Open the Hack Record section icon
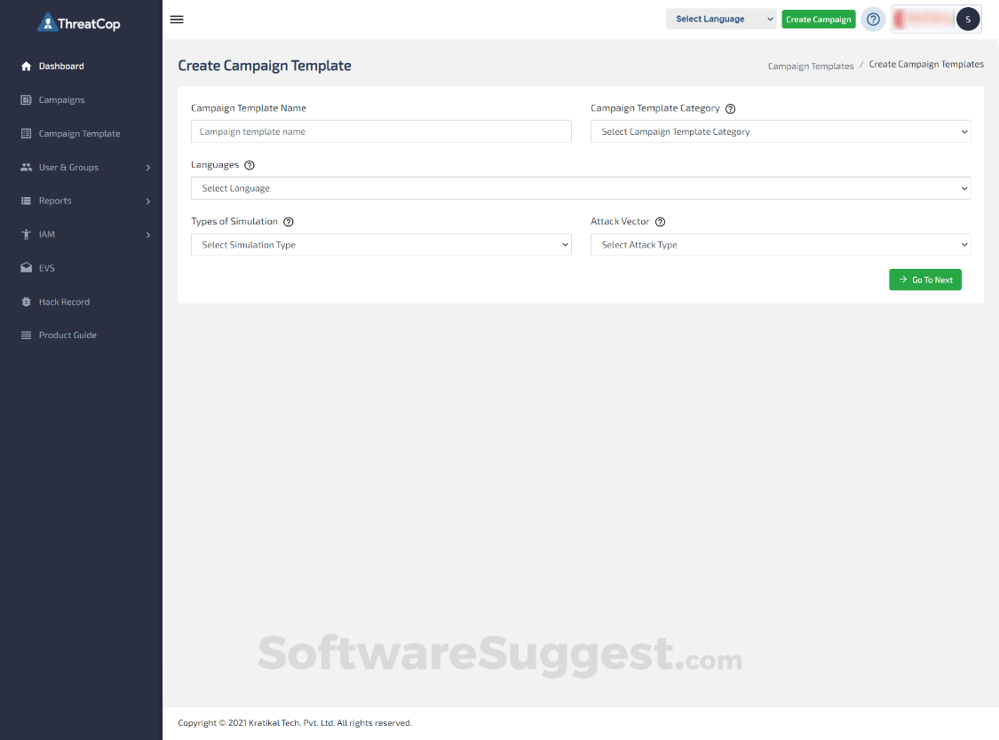 tap(25, 302)
